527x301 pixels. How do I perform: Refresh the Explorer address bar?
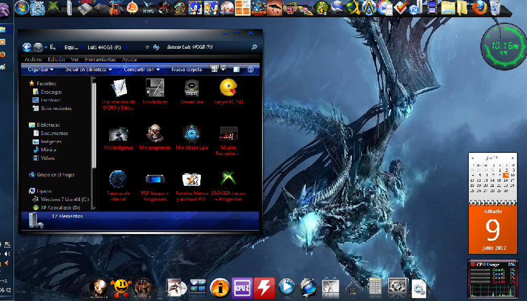tap(156, 47)
